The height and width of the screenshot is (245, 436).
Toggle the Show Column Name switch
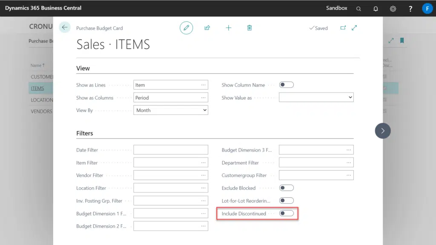286,85
